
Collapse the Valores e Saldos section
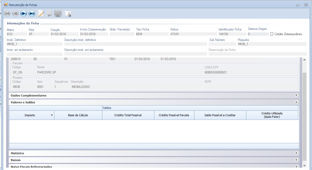296,102
